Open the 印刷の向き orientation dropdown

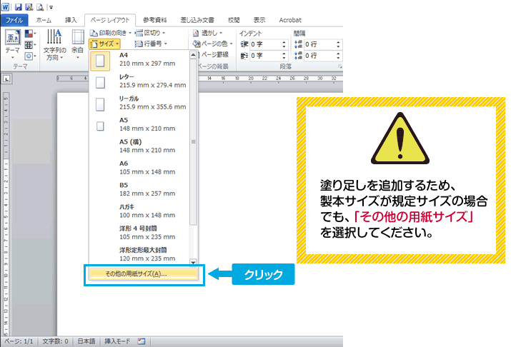point(111,33)
